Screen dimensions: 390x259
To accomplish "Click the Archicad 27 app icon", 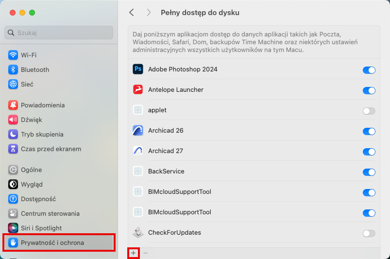I will point(138,151).
